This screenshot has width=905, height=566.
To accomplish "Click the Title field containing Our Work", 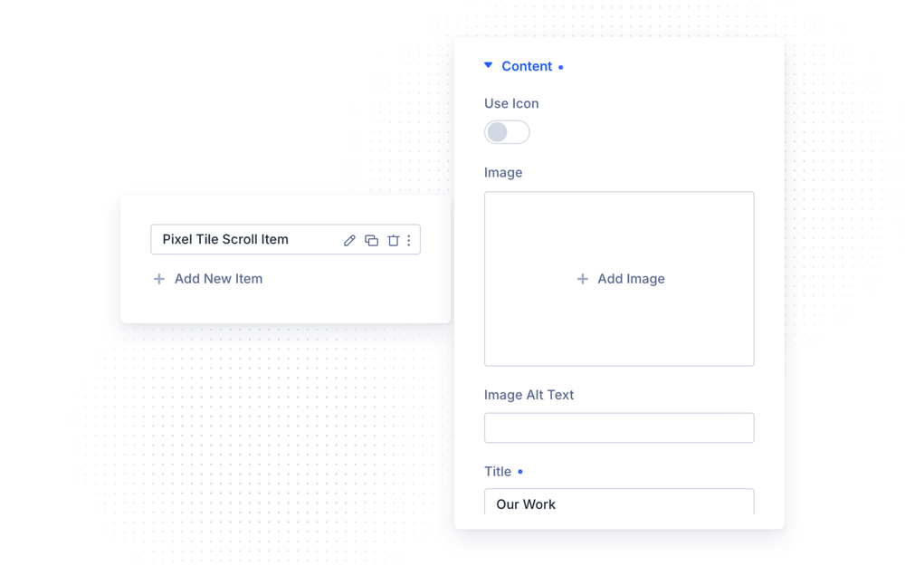I will [x=619, y=502].
